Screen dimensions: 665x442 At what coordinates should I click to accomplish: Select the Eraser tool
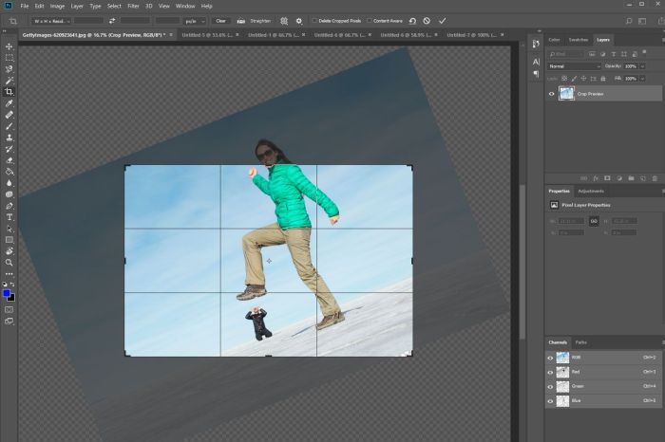tap(9, 160)
